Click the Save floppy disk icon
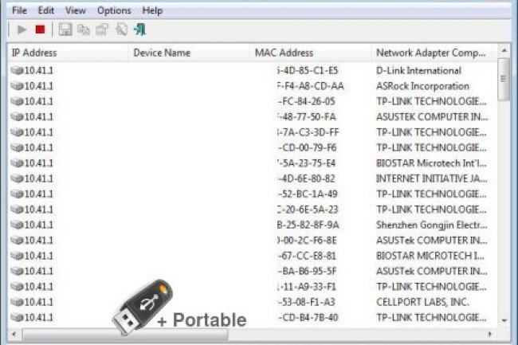 [65, 29]
